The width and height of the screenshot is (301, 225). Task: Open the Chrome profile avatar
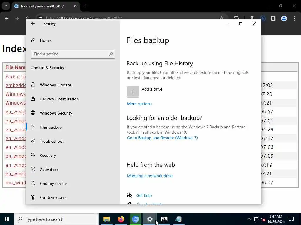[x=284, y=18]
